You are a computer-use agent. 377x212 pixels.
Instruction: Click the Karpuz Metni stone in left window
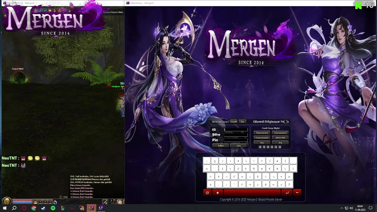click(19, 77)
